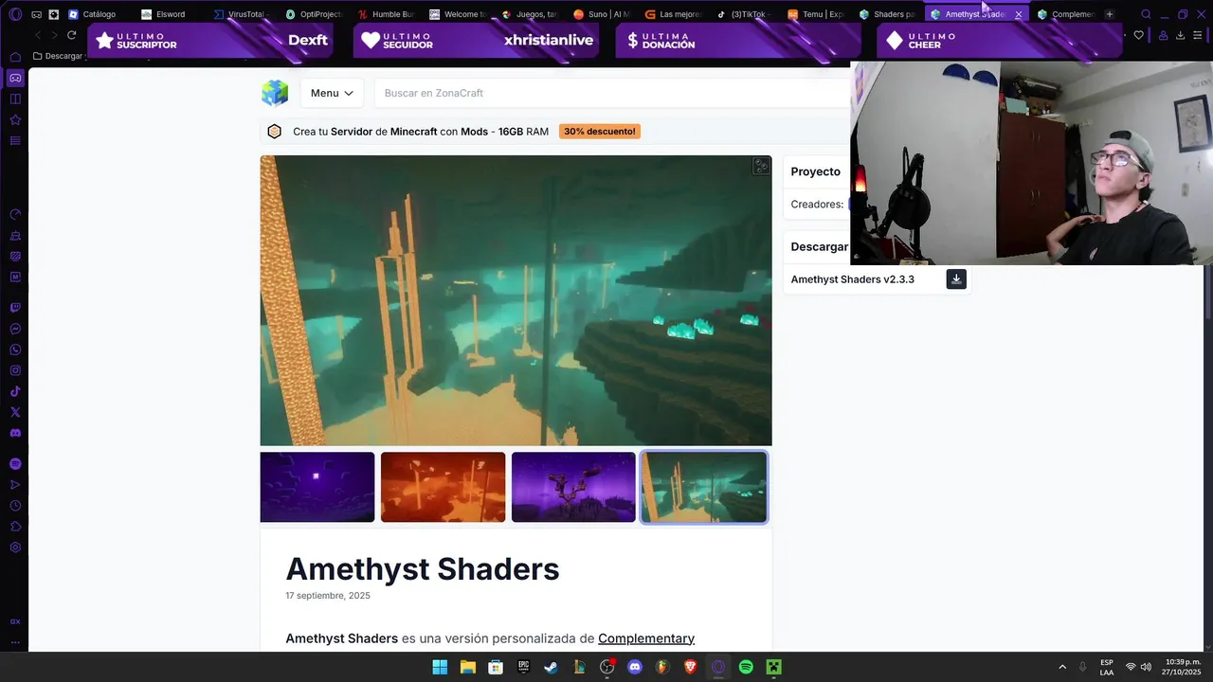
Task: Click the 17 septiembre, 2025 date text
Action: 328,596
